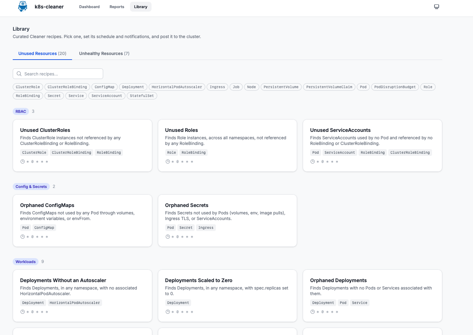Click the RBAC section badge
Screen dimensions: 473x335
coord(21,111)
